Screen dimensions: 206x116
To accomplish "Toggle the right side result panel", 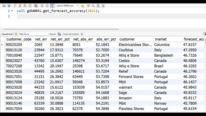I will (204, 34).
